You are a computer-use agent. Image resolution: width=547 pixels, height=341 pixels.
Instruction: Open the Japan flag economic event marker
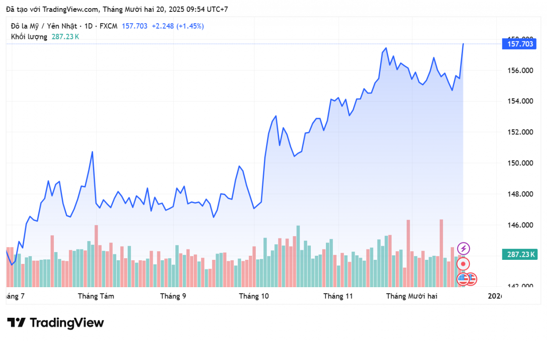[464, 264]
